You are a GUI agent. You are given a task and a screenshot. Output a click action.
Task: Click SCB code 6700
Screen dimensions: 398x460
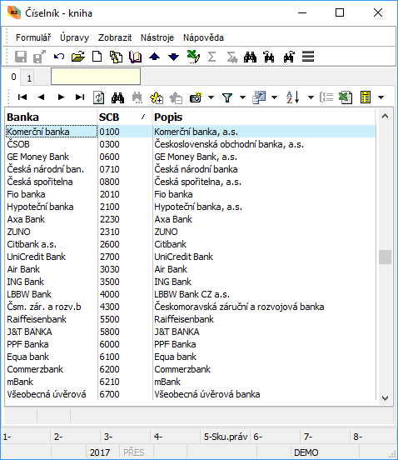pyautogui.click(x=109, y=394)
